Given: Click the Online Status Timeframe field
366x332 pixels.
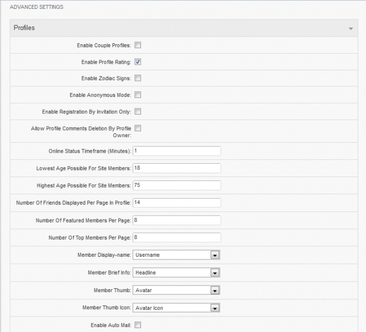Looking at the screenshot, I should coord(177,151).
